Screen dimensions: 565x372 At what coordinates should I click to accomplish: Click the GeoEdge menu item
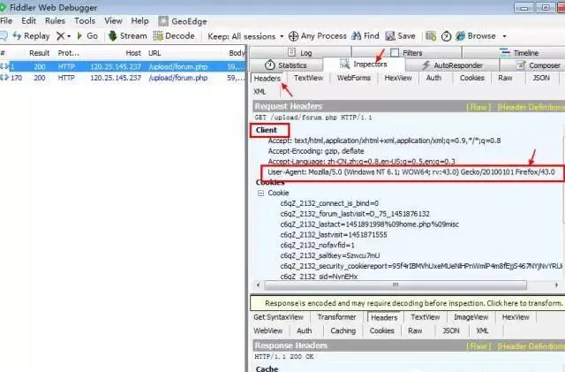[183, 21]
